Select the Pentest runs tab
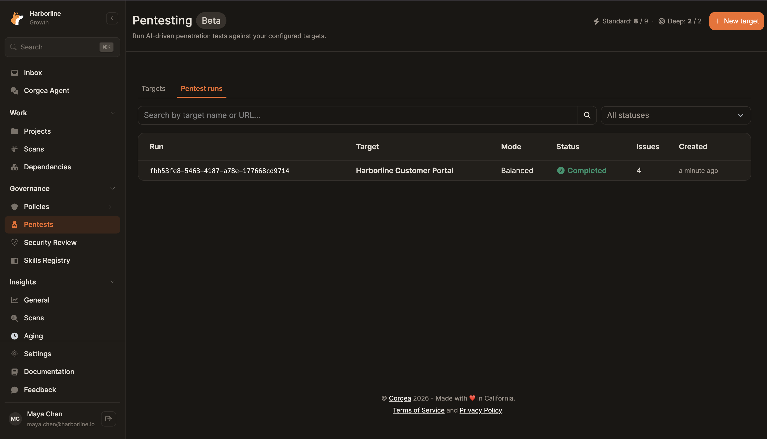 coord(202,89)
